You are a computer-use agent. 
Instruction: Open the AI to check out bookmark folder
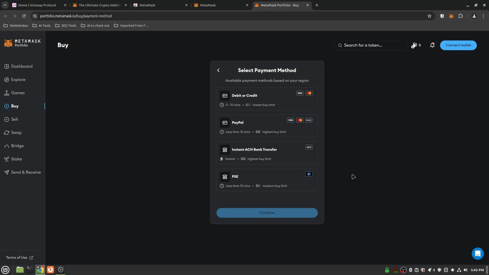[95, 26]
